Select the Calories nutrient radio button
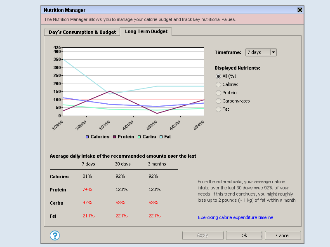This screenshot has height=247, width=330. pos(219,84)
